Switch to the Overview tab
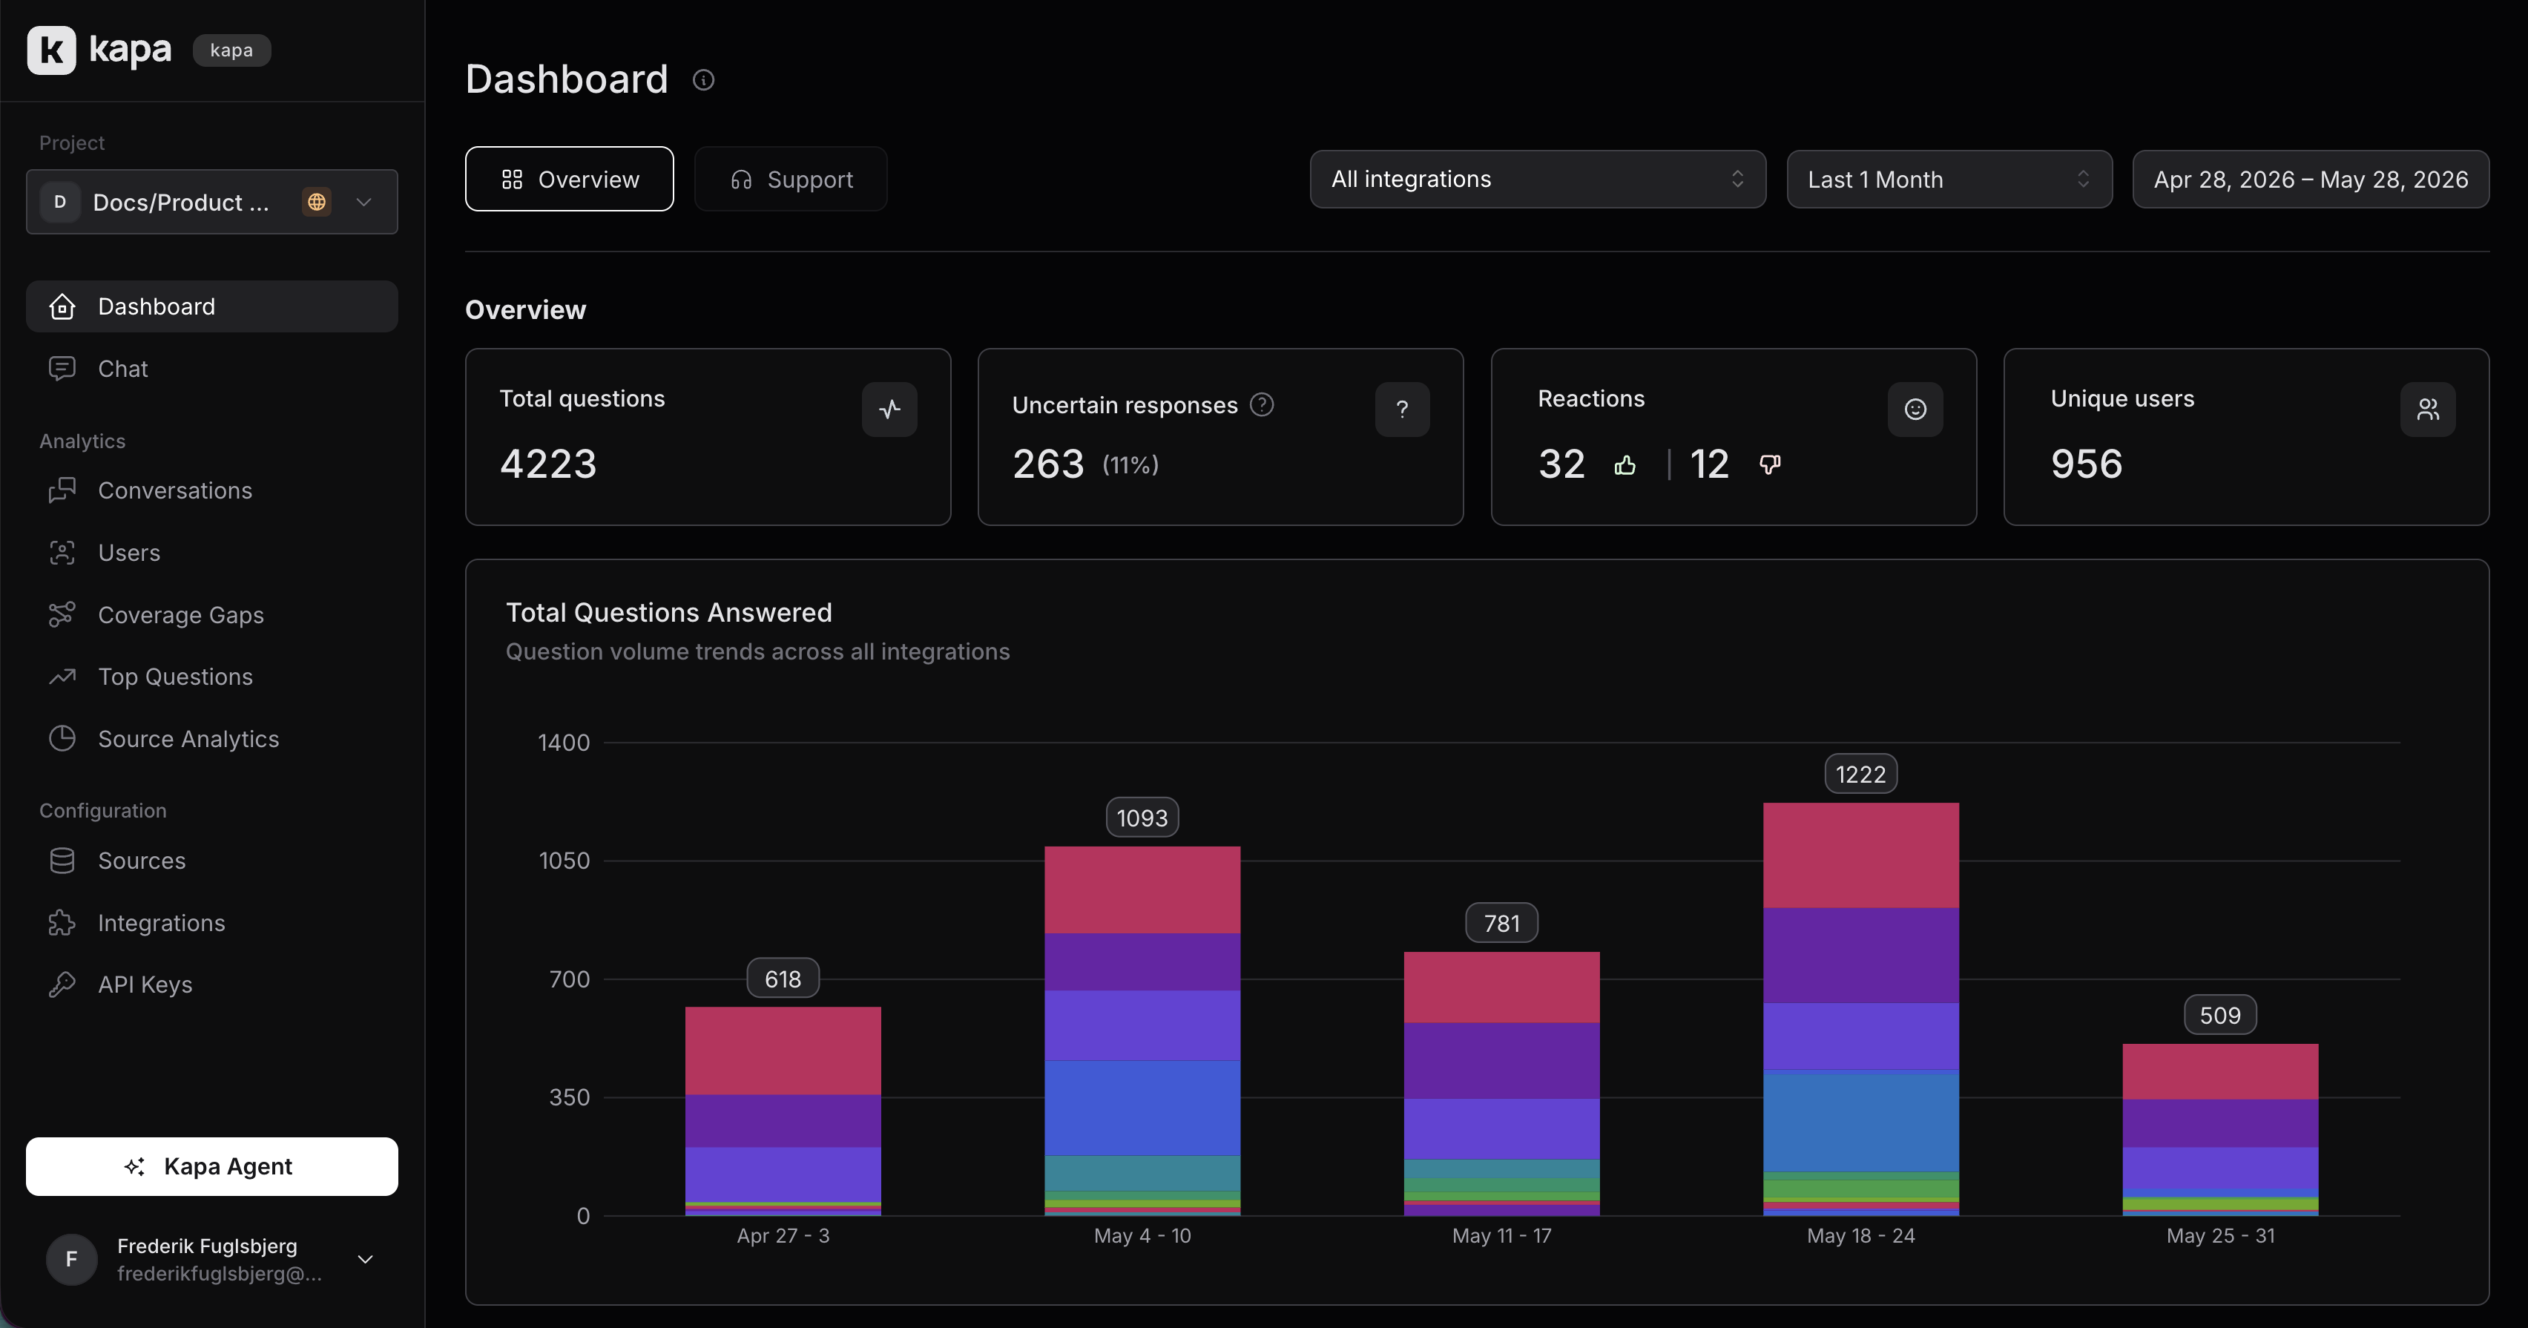Screen dimensions: 2528x1328 pos(569,179)
